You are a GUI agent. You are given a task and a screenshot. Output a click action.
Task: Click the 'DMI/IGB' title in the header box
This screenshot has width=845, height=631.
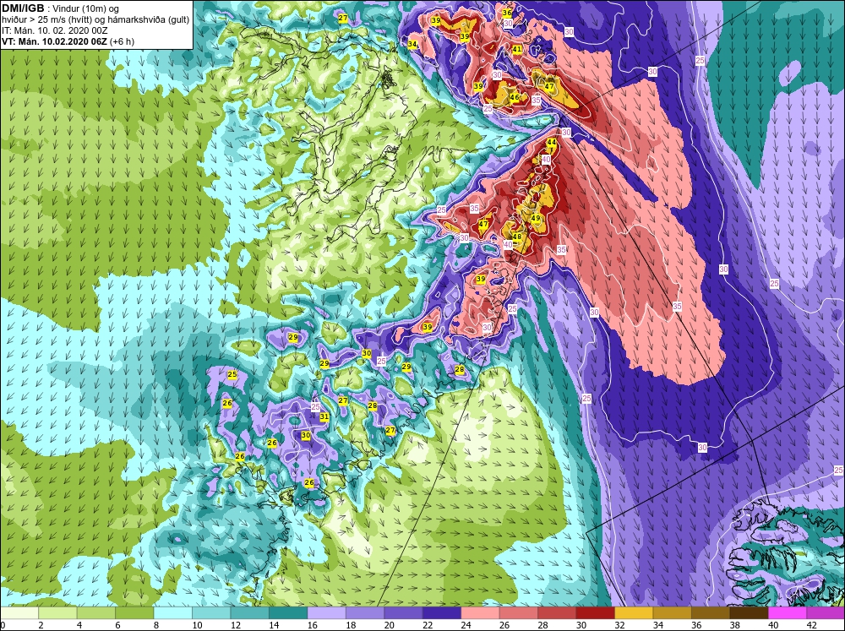tap(23, 8)
